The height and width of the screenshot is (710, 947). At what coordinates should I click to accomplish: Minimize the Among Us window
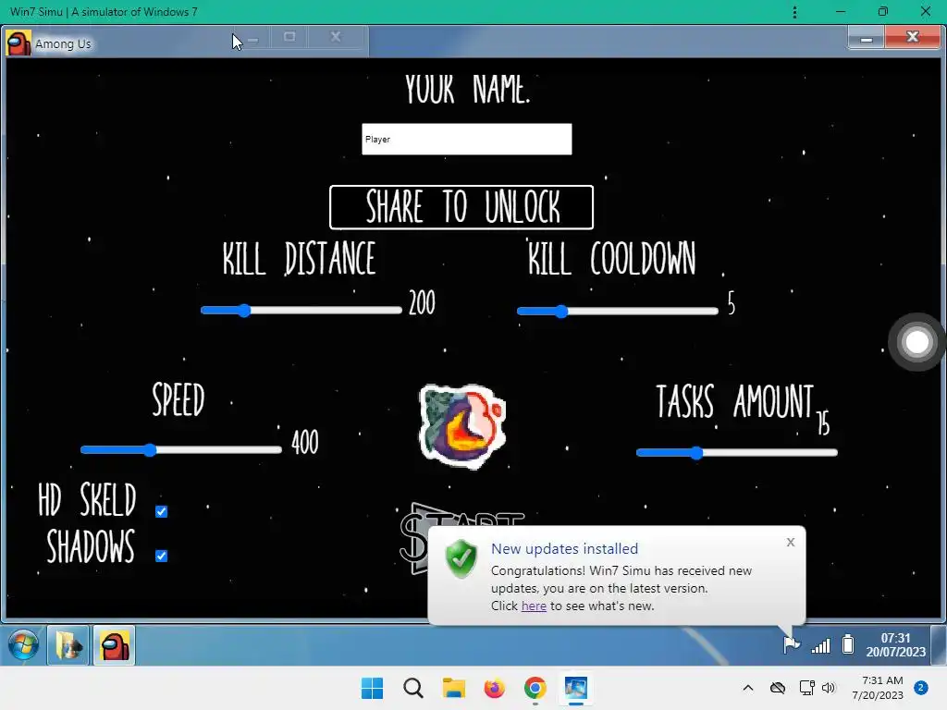tap(866, 39)
